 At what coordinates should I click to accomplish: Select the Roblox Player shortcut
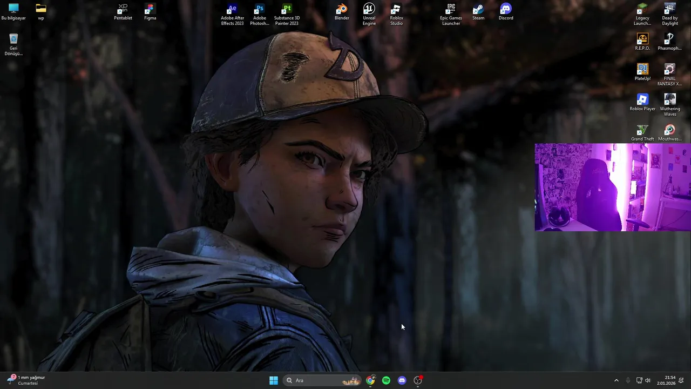pos(642,103)
